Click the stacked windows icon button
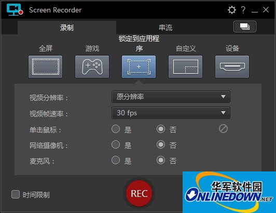Screen dimensions: 276x213 pos(245,26)
